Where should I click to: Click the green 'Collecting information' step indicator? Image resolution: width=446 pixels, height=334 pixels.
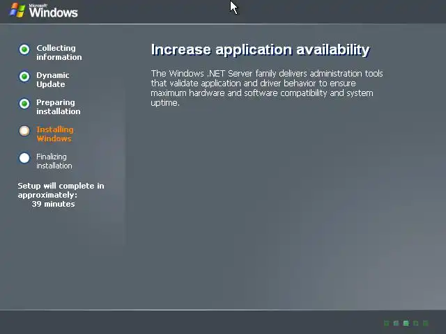pyautogui.click(x=24, y=49)
